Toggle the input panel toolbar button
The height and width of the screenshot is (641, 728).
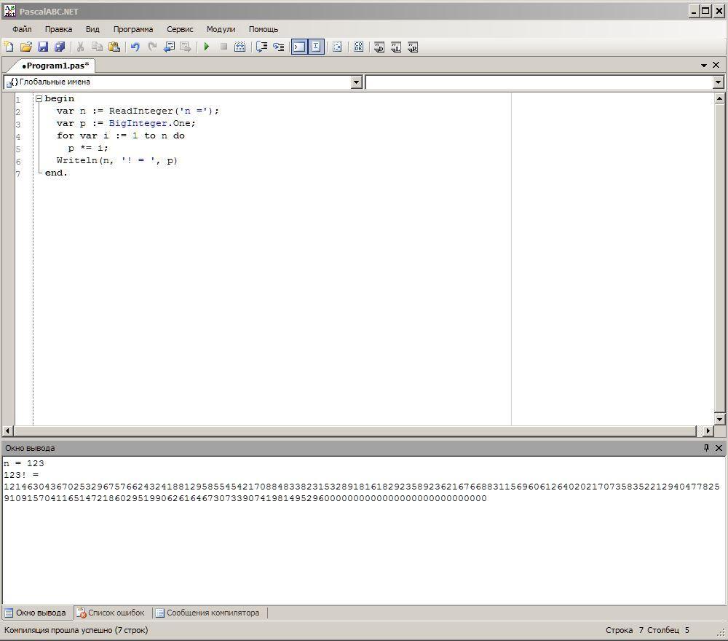click(x=316, y=47)
